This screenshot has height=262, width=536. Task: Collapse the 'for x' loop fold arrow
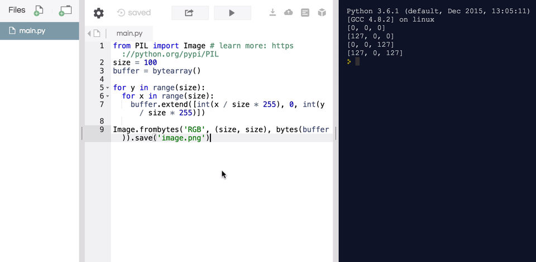[108, 97]
